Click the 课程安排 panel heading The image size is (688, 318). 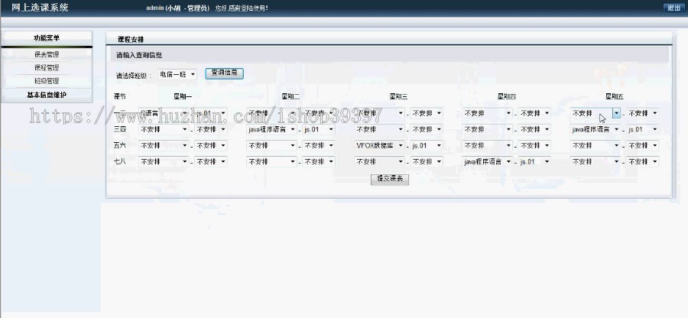point(131,40)
